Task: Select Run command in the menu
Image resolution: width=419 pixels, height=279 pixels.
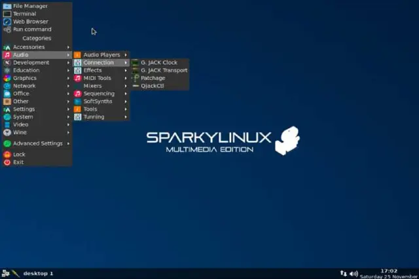Action: click(x=31, y=29)
